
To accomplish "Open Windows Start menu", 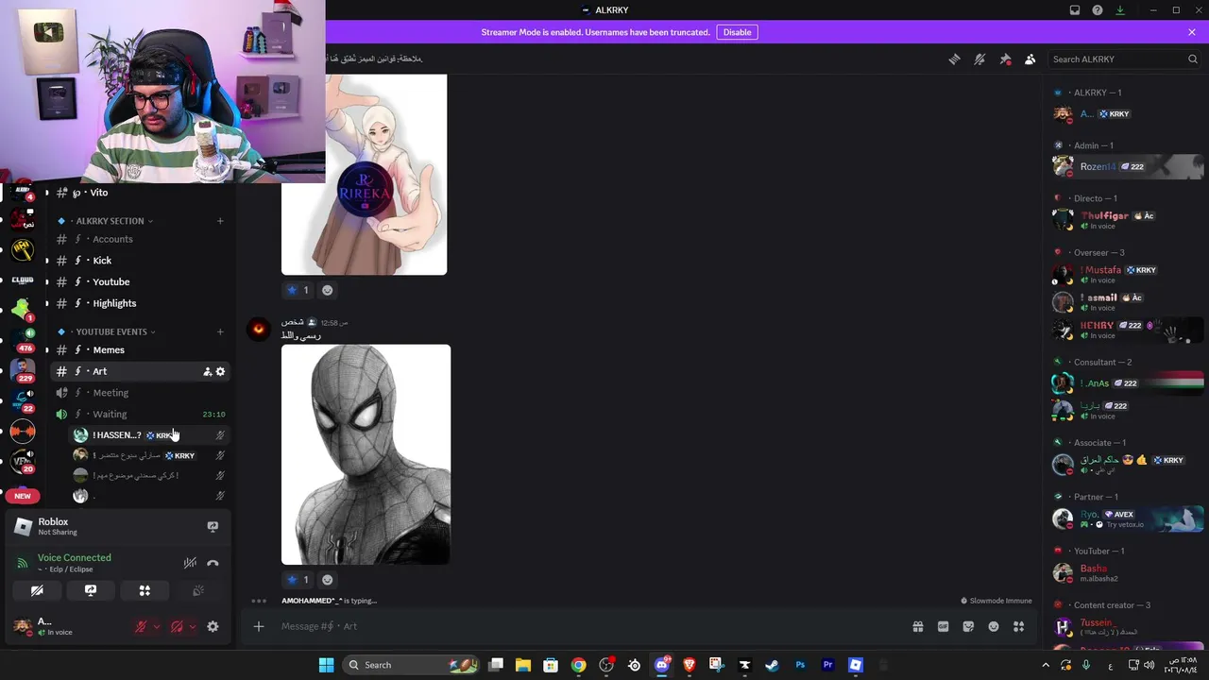I will tap(326, 665).
